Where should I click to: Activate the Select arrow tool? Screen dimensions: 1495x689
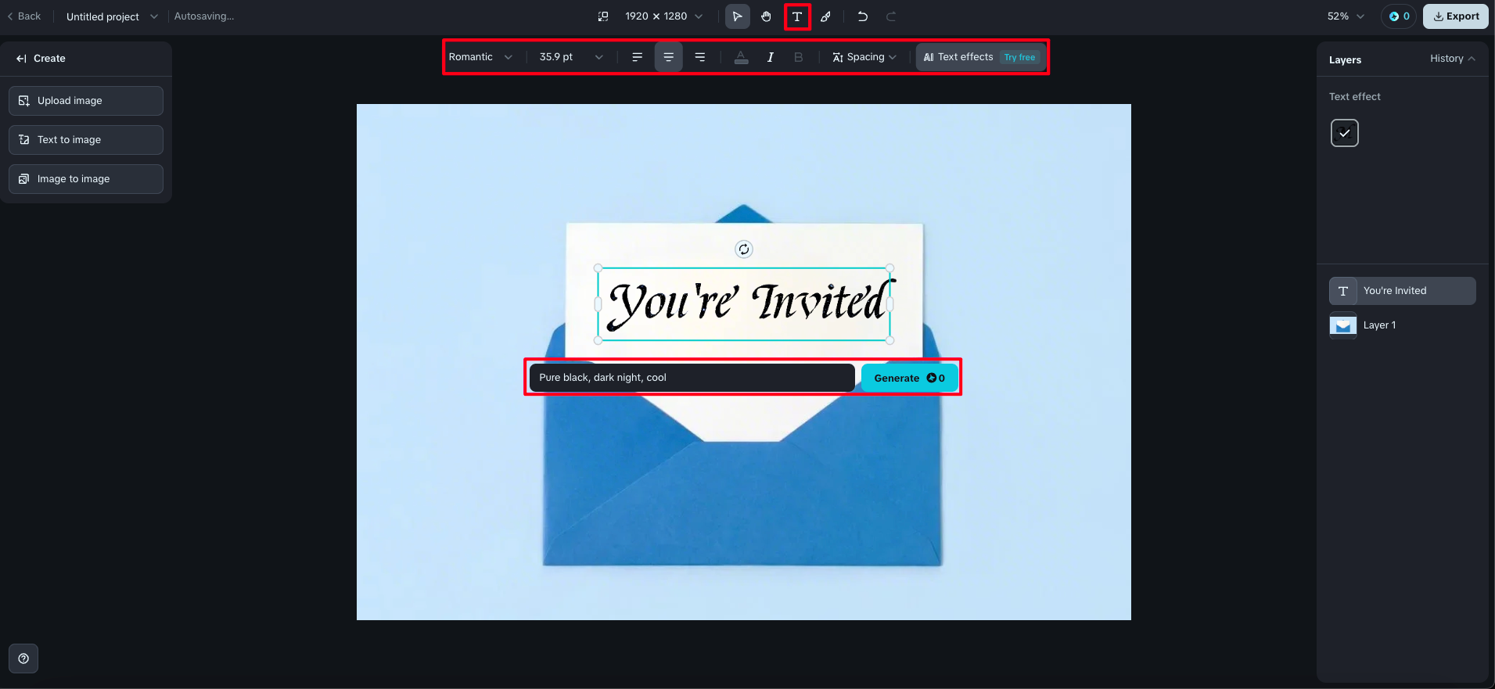point(737,16)
